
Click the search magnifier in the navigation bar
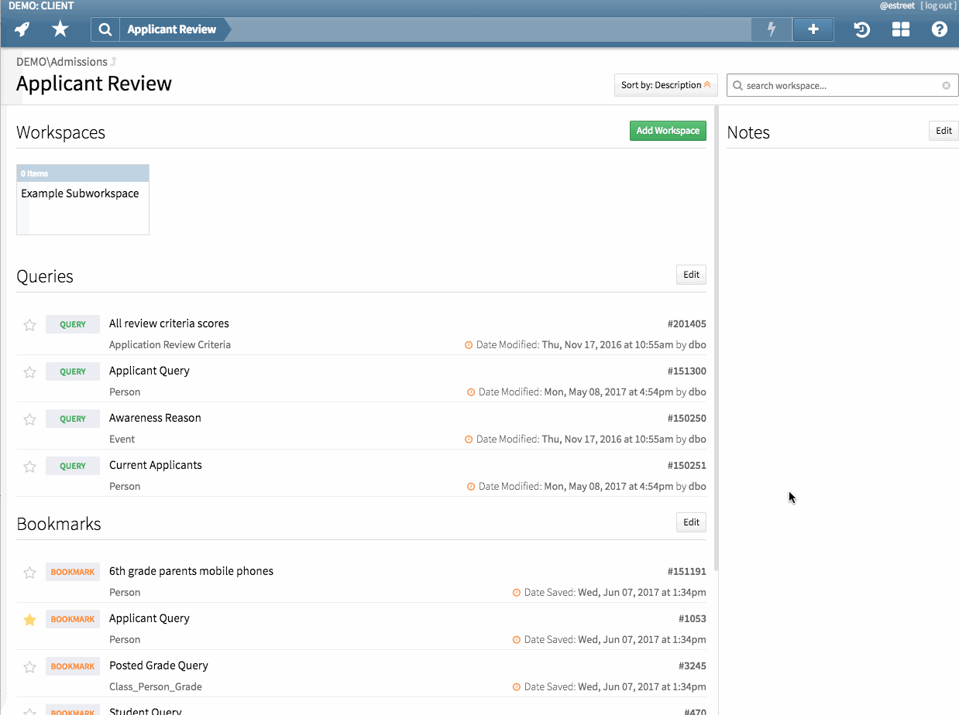click(105, 29)
